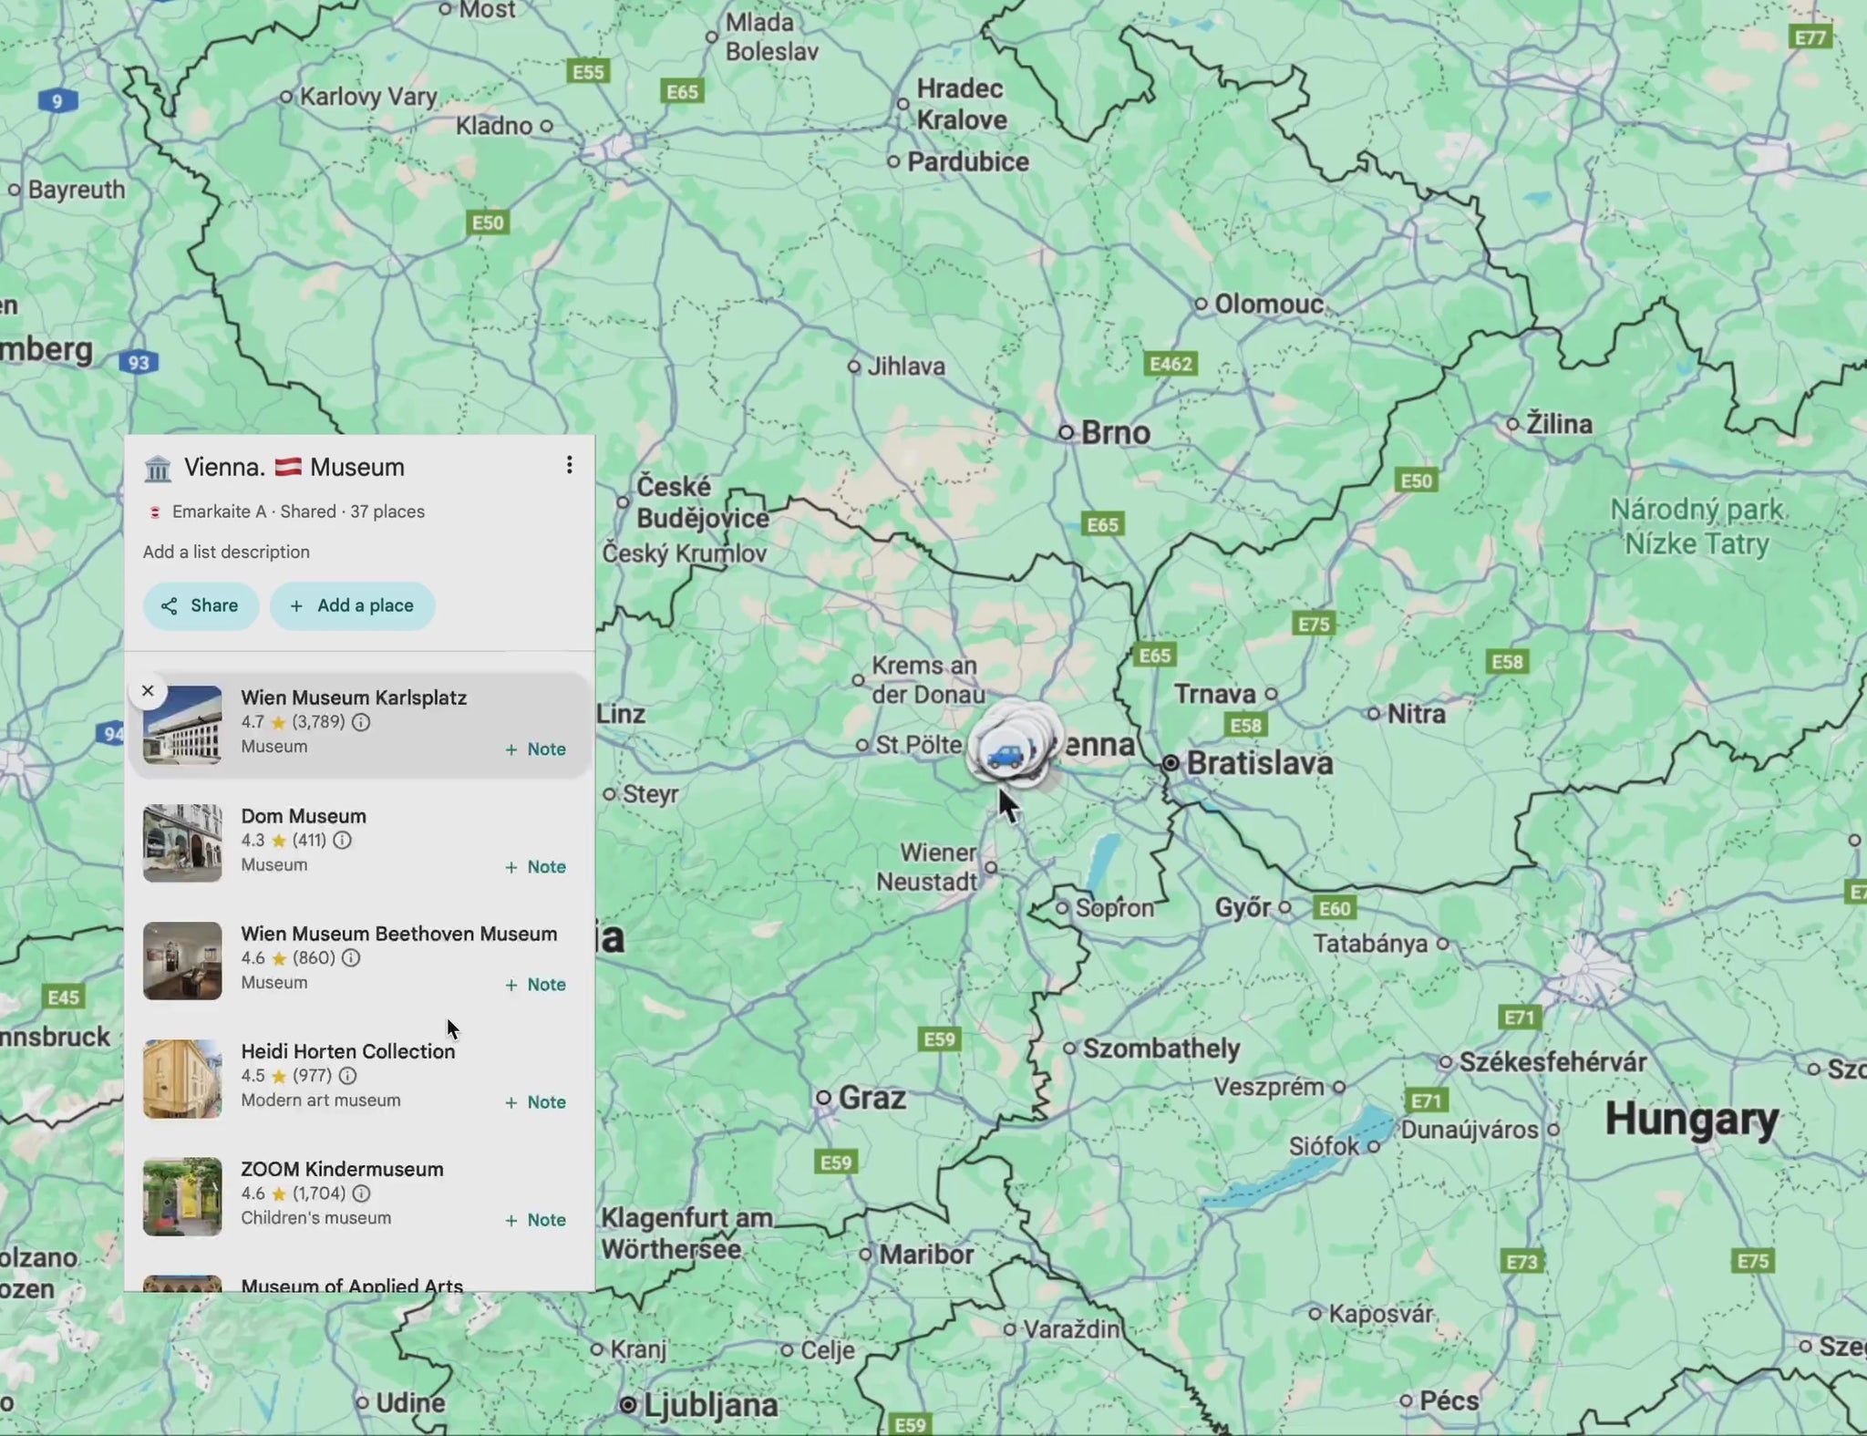
Task: Click the Bratislava city label on map
Action: [x=1259, y=763]
